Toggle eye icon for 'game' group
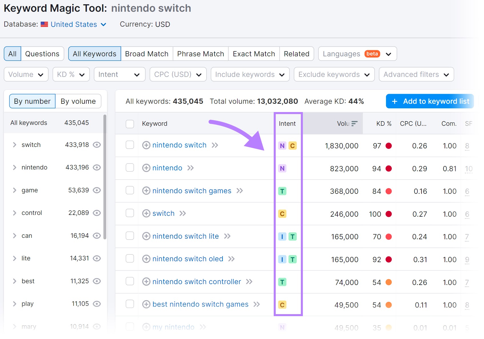Screen dimensions: 484x339 coord(97,190)
